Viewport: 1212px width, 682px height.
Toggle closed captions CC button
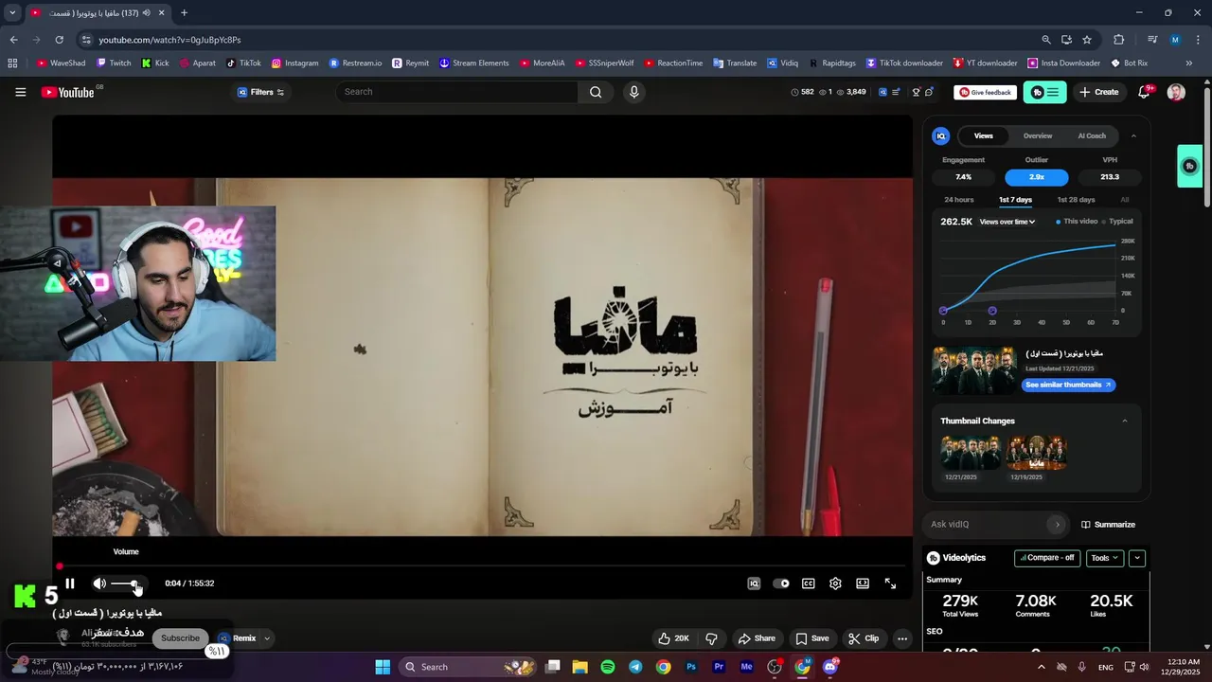tap(809, 583)
